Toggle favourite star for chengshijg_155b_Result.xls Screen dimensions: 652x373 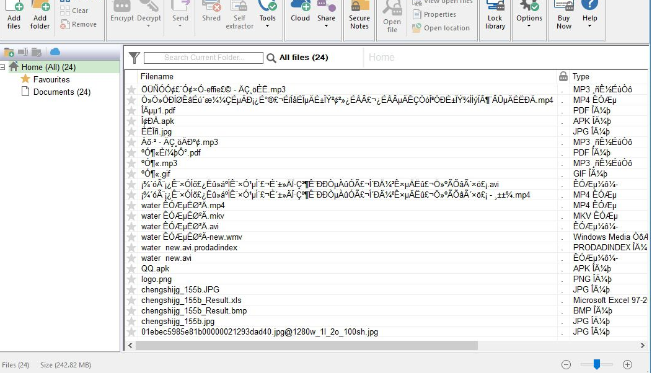131,301
